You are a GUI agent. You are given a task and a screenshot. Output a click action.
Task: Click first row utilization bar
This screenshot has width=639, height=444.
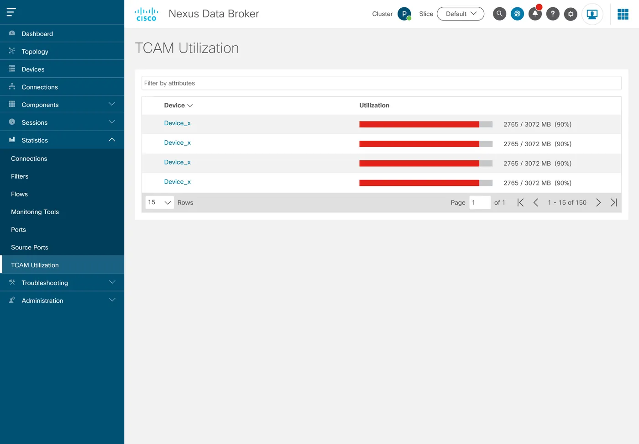point(426,124)
